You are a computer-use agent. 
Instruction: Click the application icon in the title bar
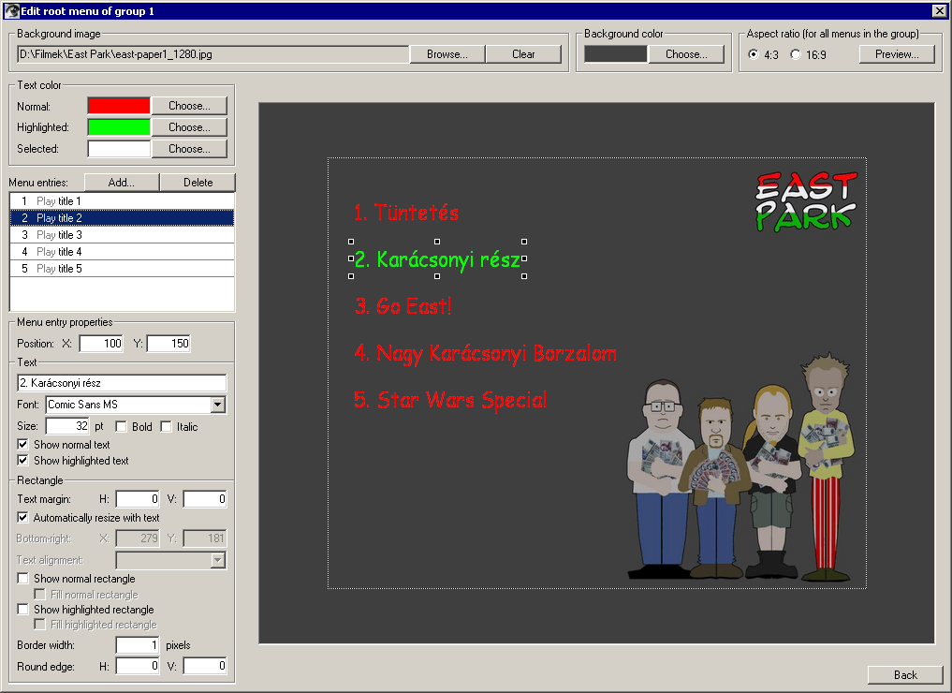pyautogui.click(x=11, y=10)
